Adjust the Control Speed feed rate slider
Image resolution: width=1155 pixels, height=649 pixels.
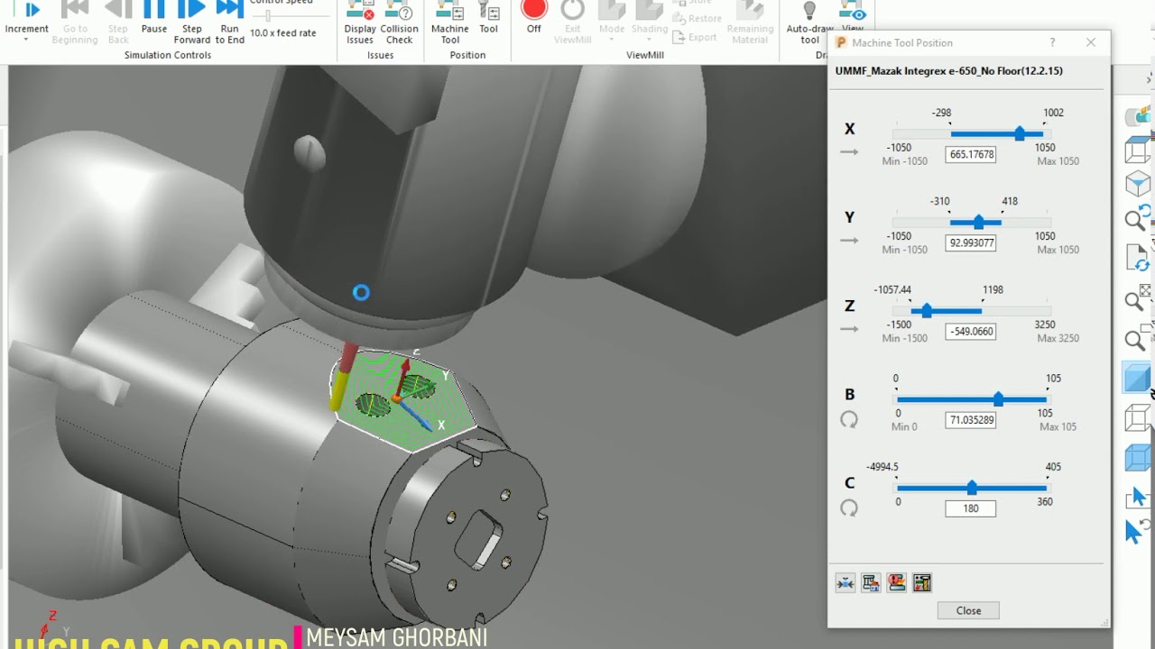coord(268,15)
